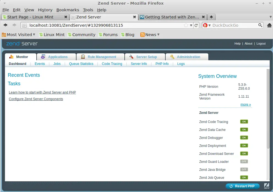Image resolution: width=273 pixels, height=192 pixels.
Task: Toggle Zend Code Tracing ON switch
Action: [x=244, y=122]
